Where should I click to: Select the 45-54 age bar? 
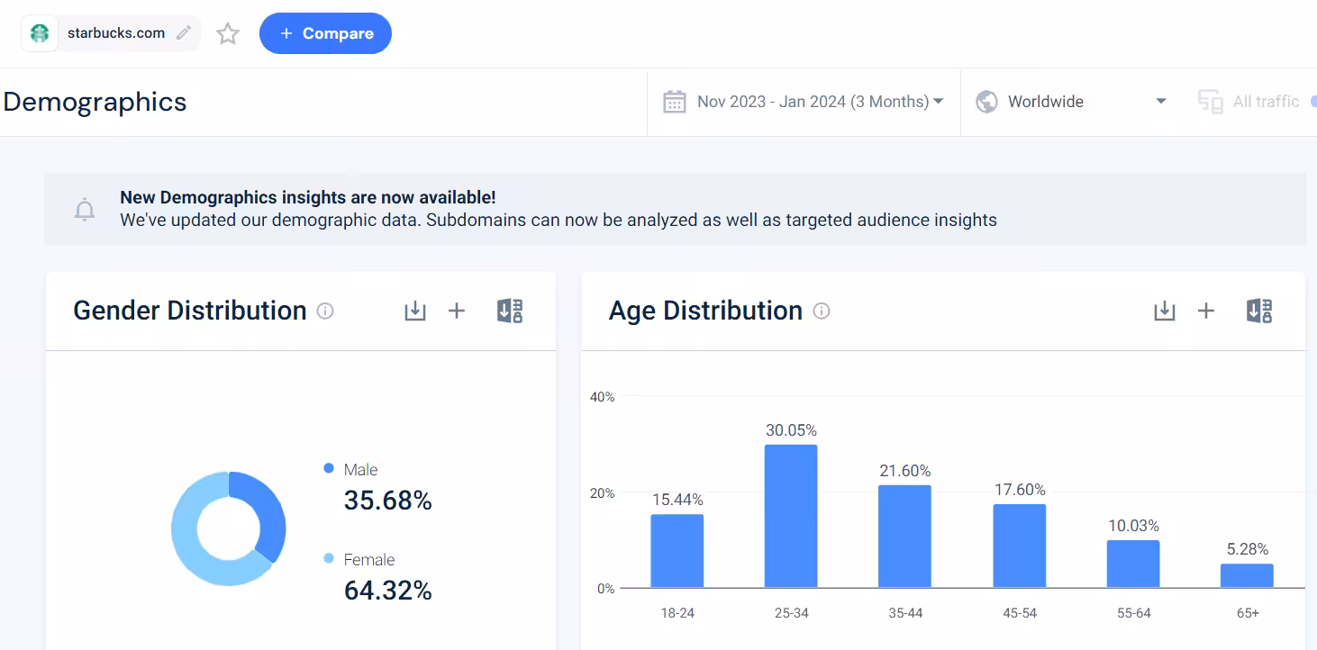click(1020, 546)
